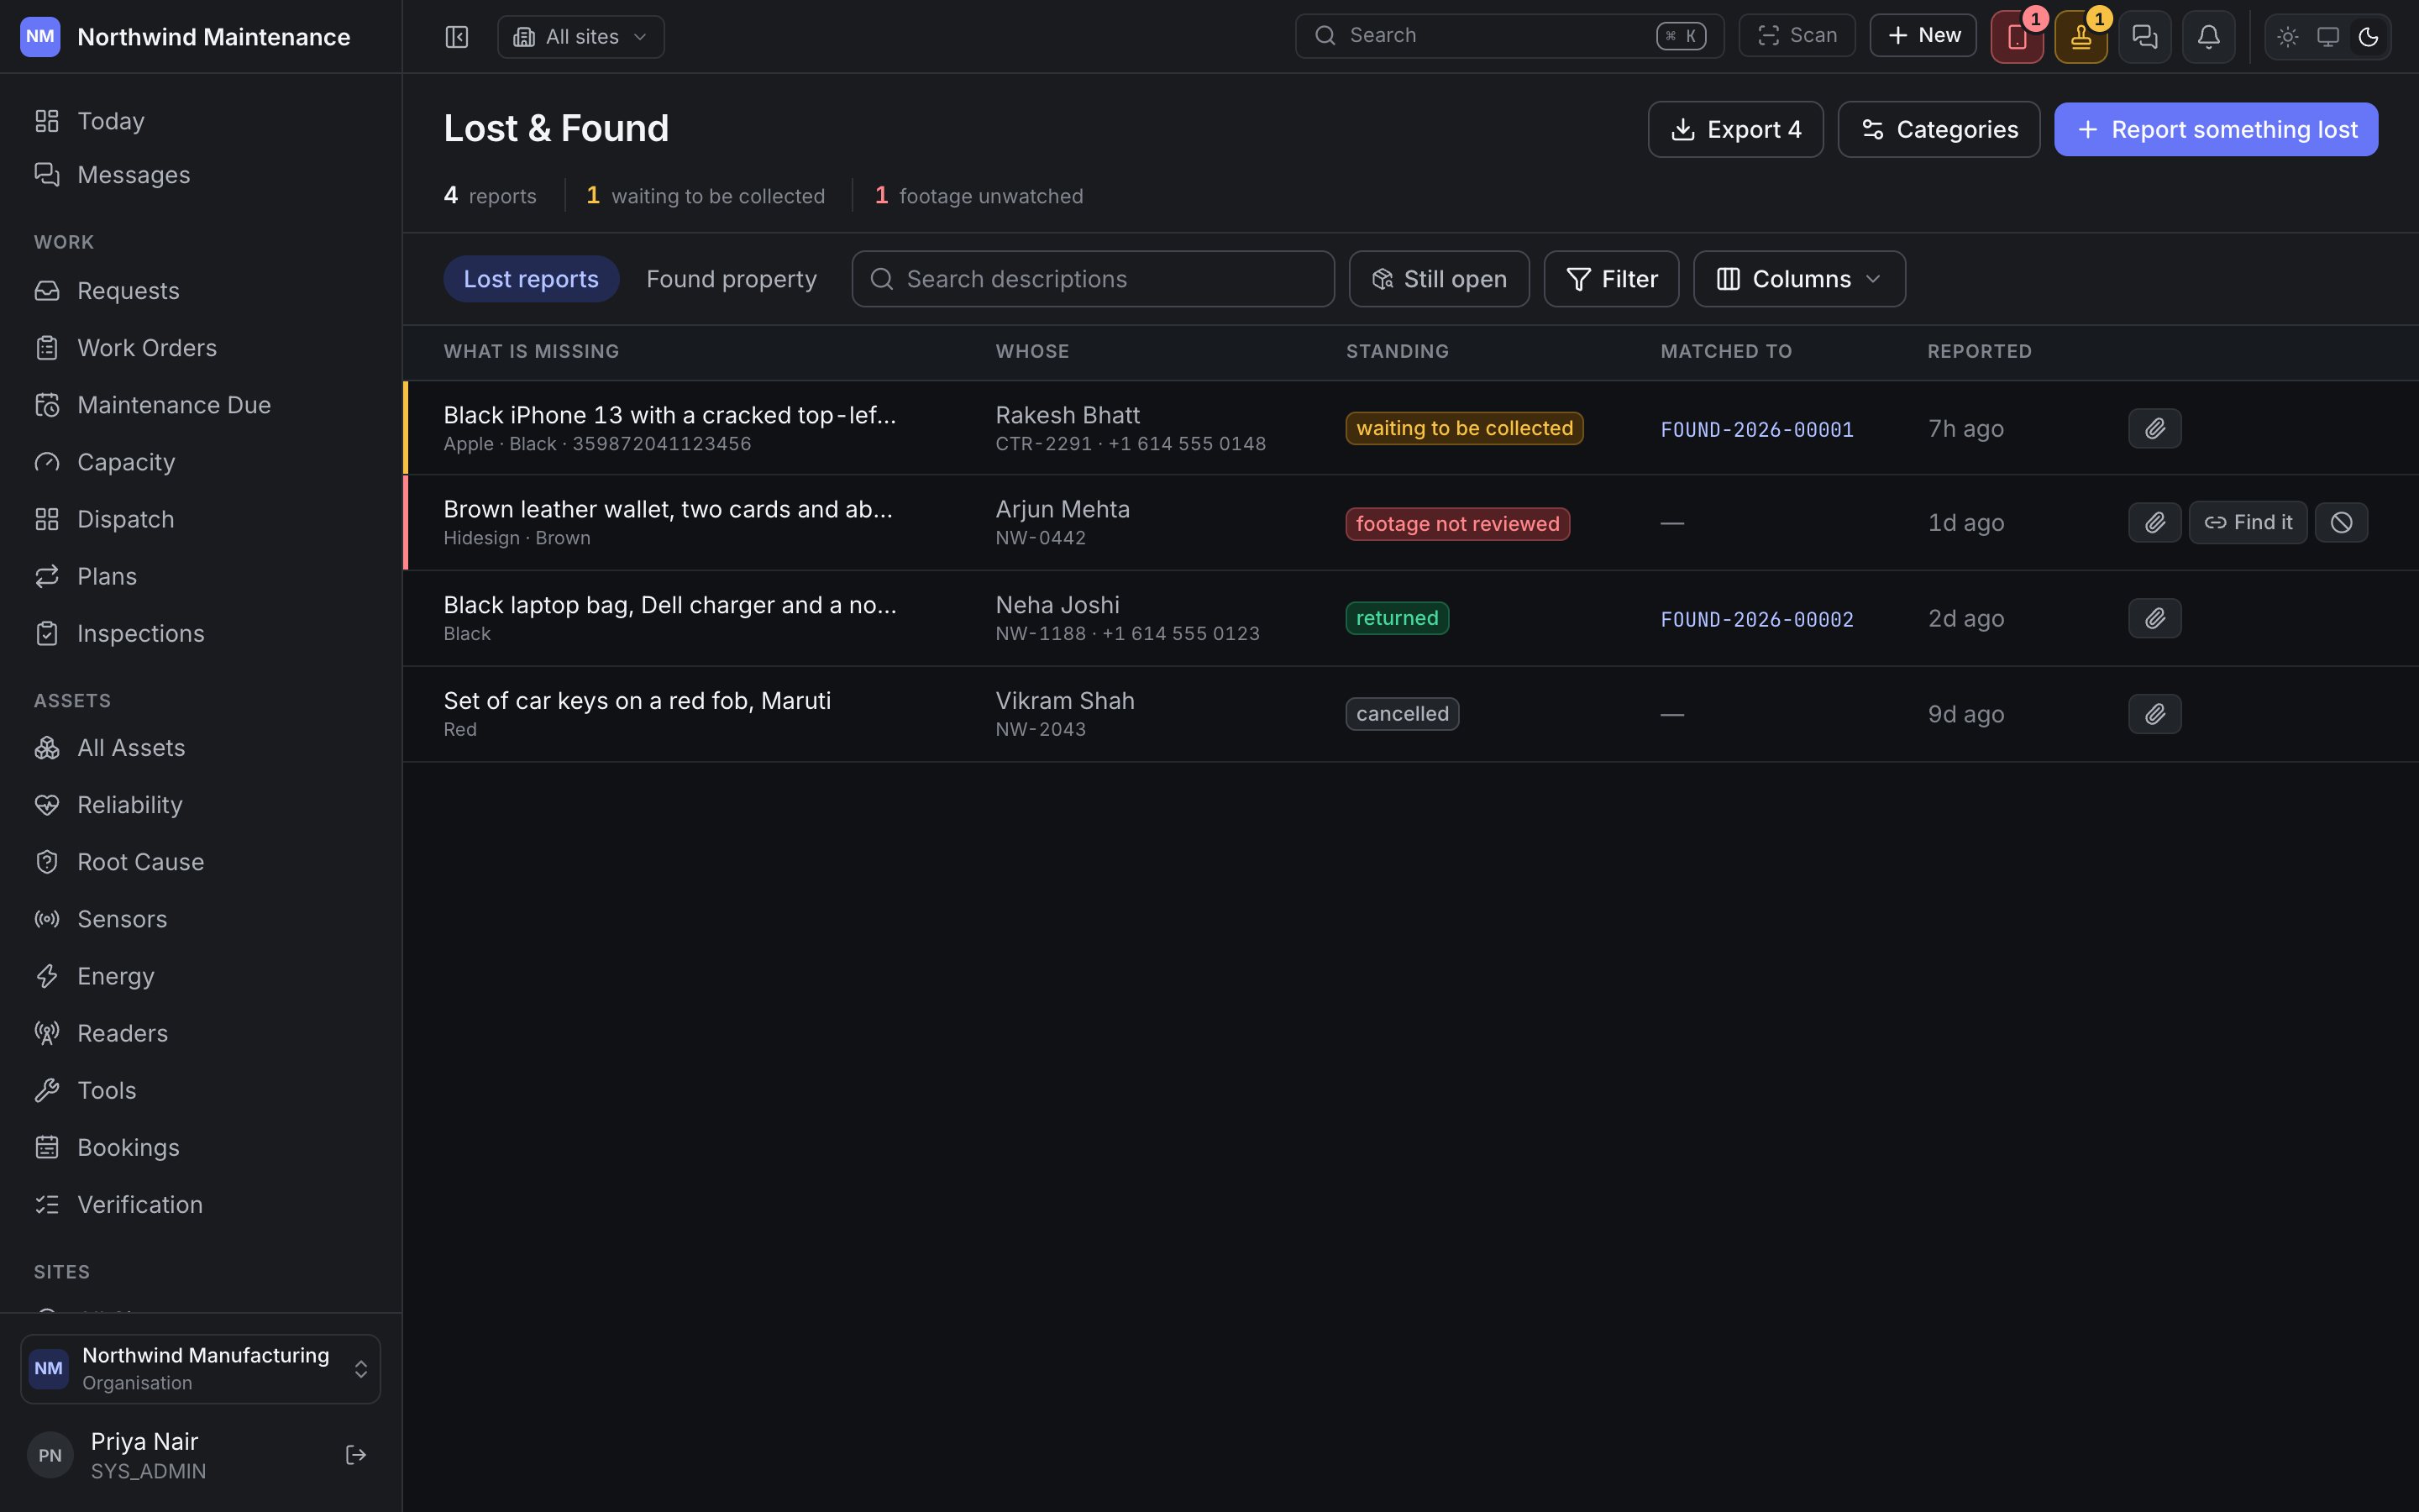Switch to the Found property tab
Screen dimensions: 2419x1512
[x=732, y=279]
